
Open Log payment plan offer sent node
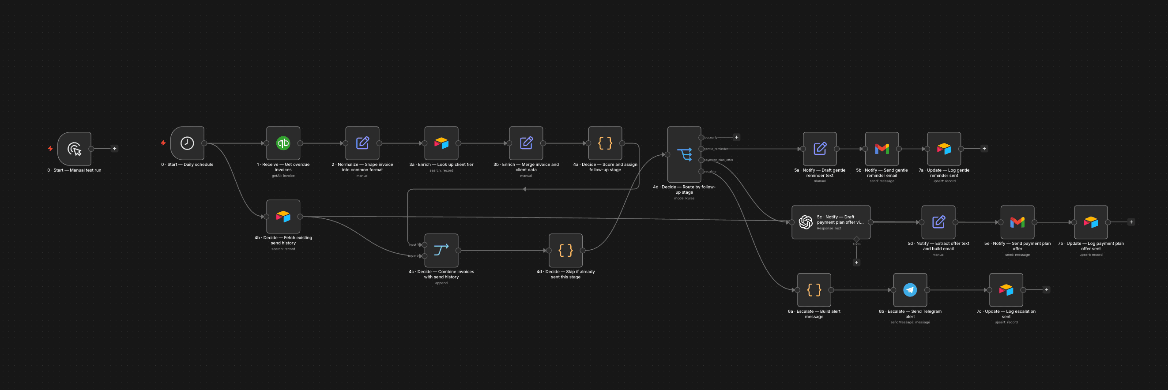(1091, 222)
